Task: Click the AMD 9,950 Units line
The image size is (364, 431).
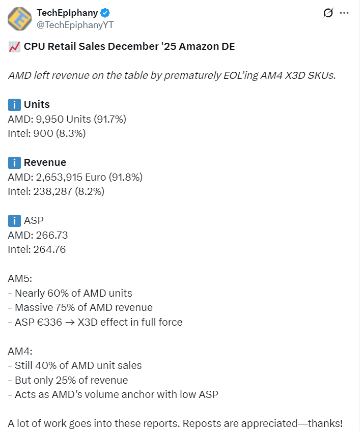Action: [67, 119]
